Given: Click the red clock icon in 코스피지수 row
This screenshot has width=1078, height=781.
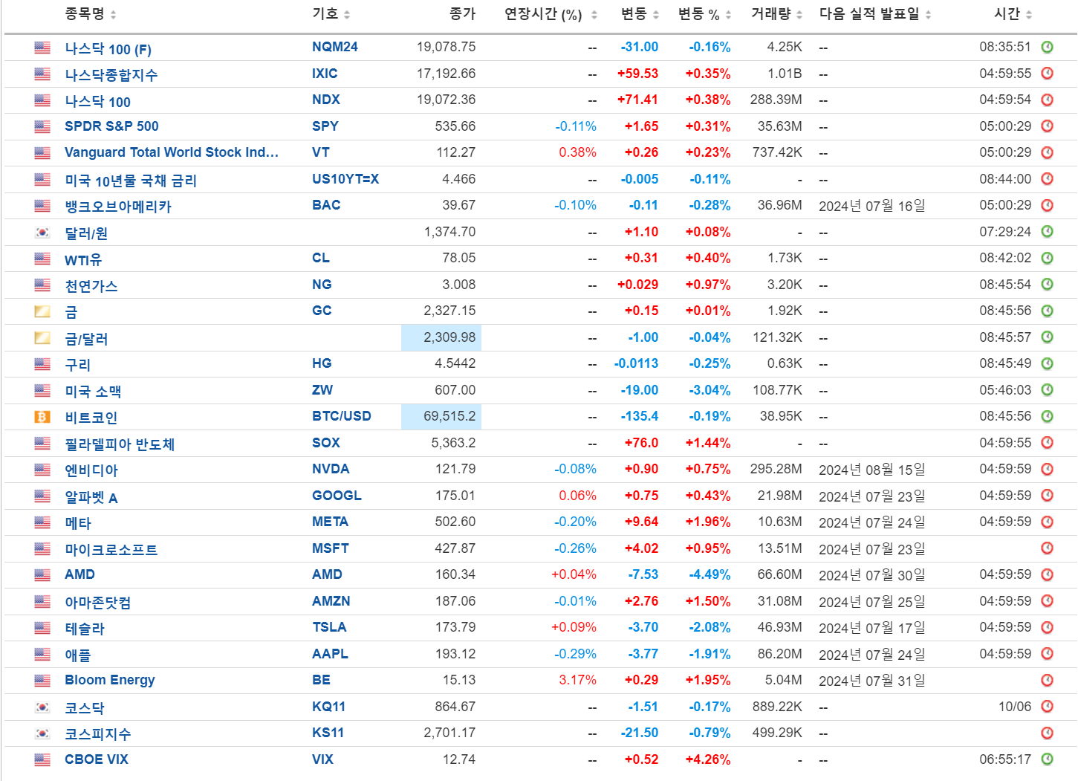Looking at the screenshot, I should click(x=1047, y=733).
